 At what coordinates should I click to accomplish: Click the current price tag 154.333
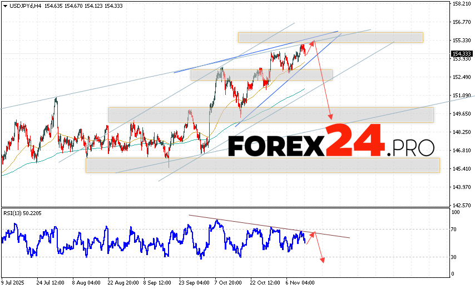coord(459,54)
